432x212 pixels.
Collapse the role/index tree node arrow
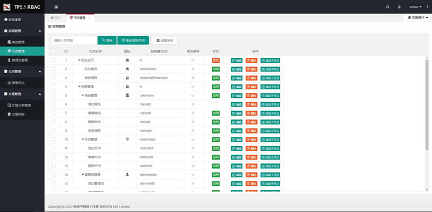point(83,96)
